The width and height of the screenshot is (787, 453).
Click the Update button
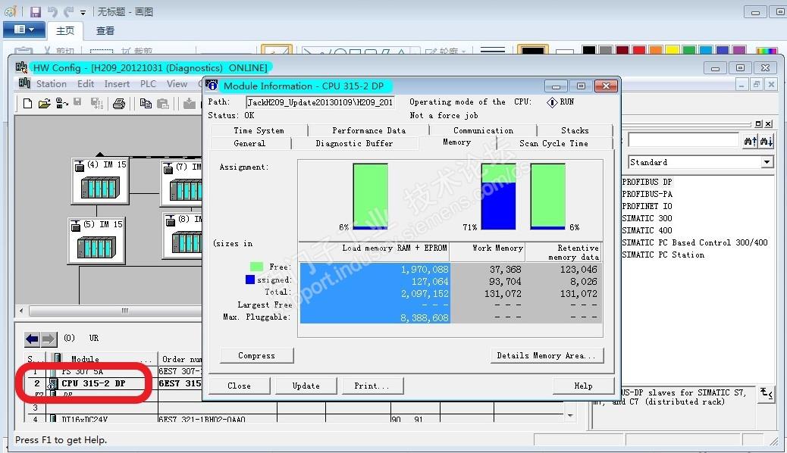tap(306, 386)
